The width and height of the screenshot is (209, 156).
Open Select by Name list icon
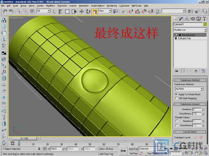[60, 12]
